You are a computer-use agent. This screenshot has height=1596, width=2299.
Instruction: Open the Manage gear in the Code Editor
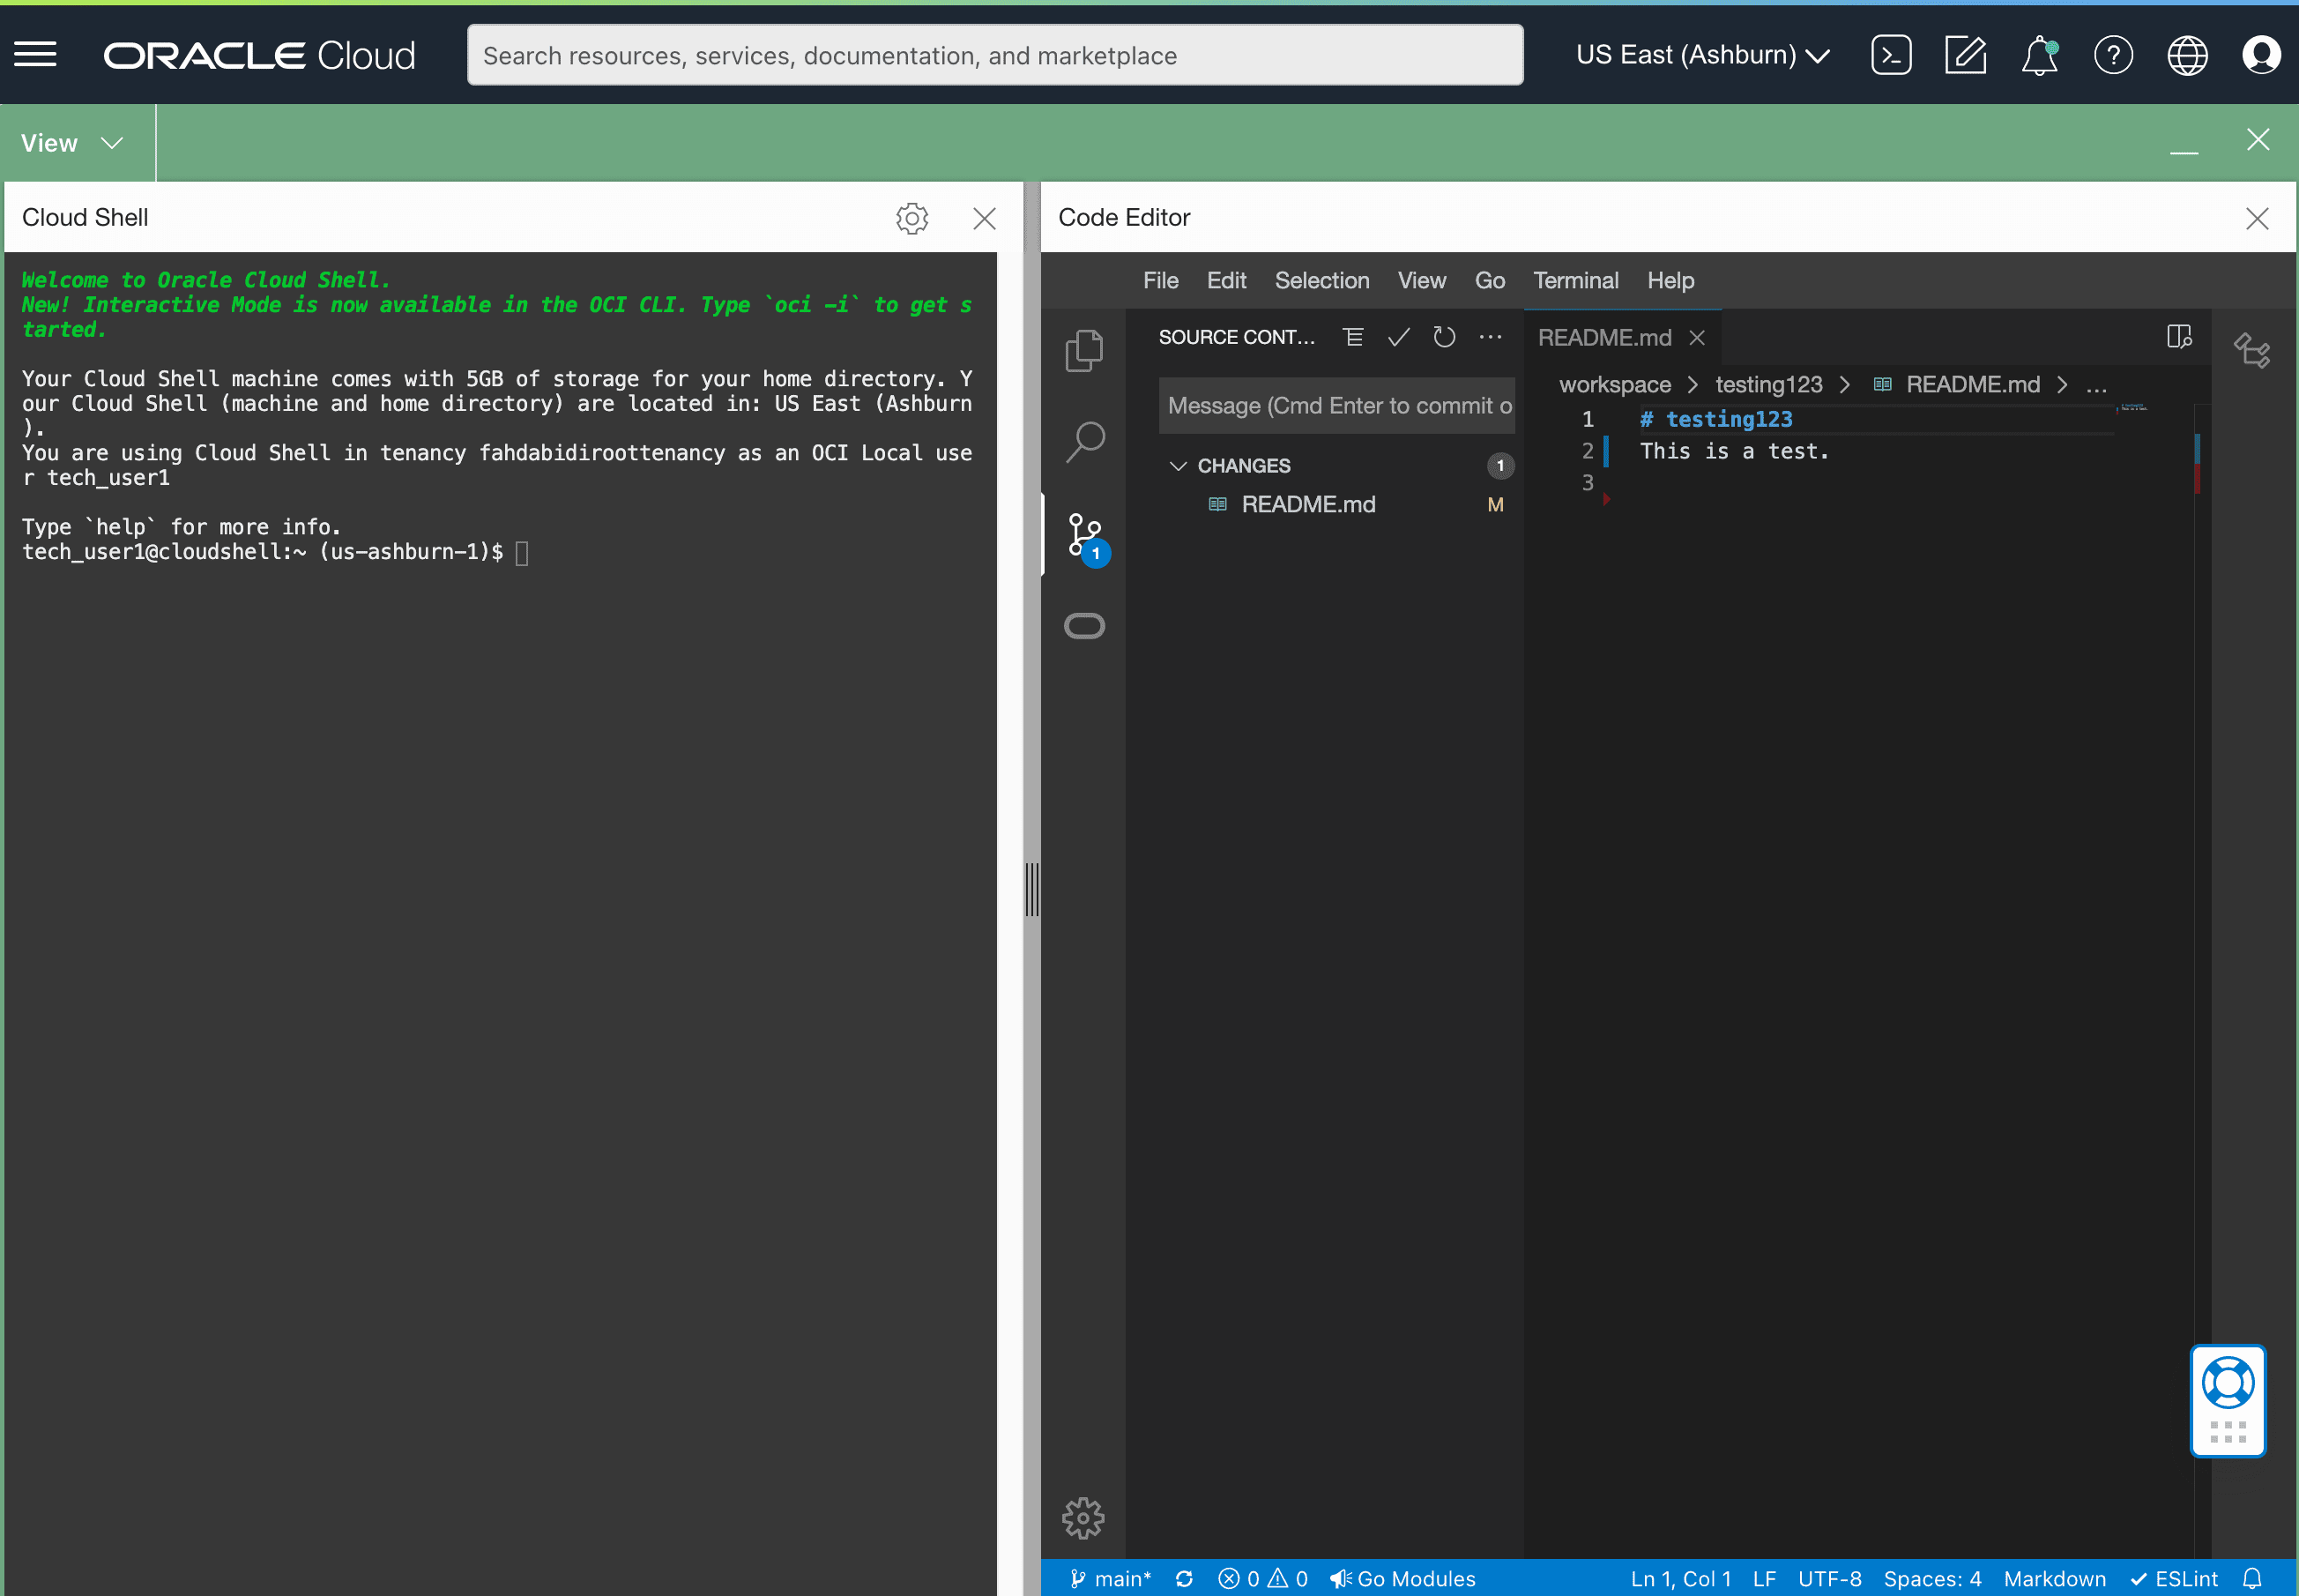[x=1083, y=1517]
